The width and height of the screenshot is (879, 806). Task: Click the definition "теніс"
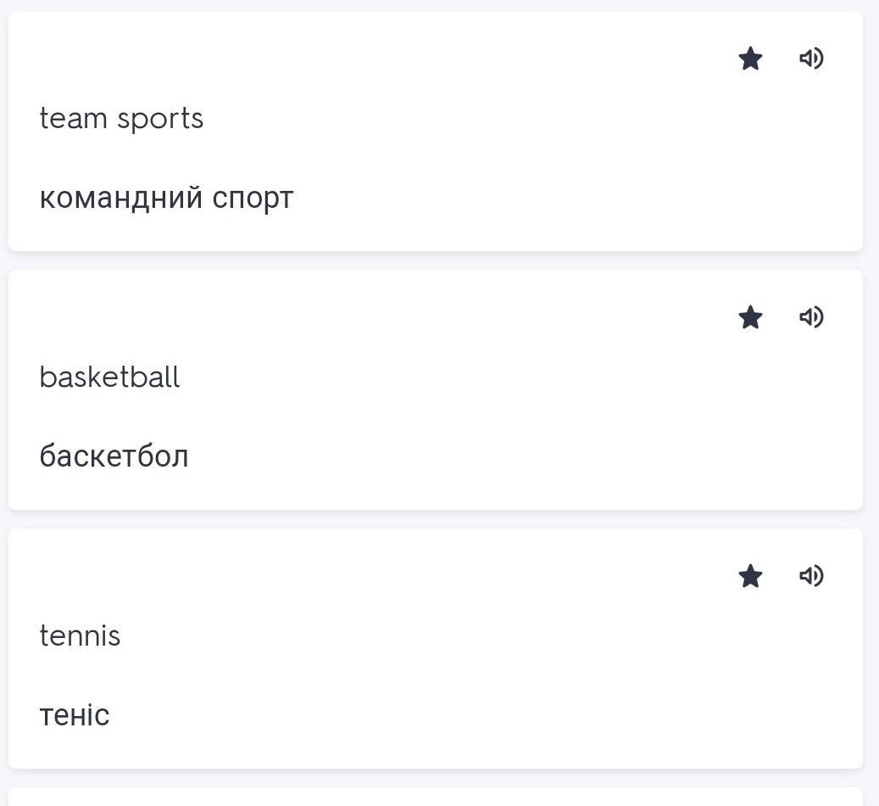[75, 715]
